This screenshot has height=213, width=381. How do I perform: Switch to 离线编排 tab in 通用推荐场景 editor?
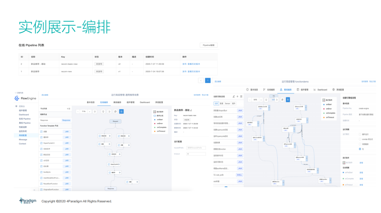(117, 102)
